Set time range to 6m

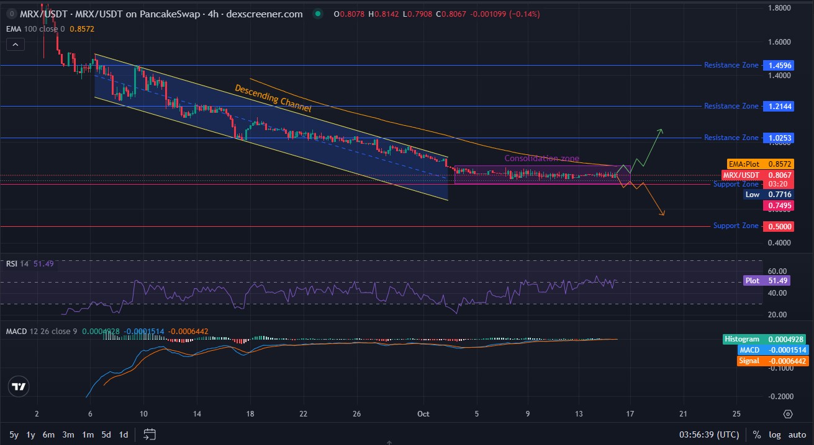(49, 434)
